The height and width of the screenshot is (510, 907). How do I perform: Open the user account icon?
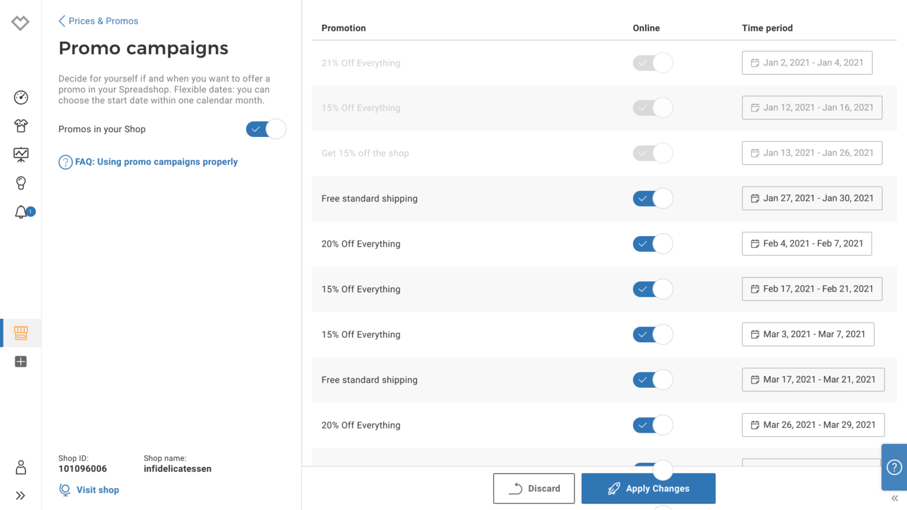pyautogui.click(x=21, y=467)
